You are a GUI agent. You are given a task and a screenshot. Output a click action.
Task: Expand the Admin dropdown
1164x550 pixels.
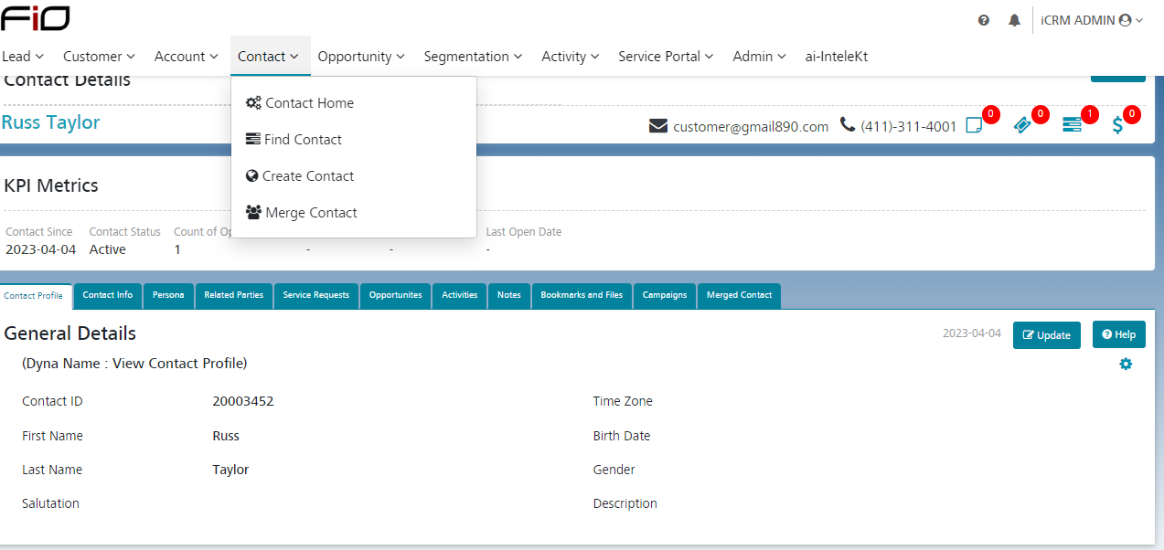coord(758,56)
